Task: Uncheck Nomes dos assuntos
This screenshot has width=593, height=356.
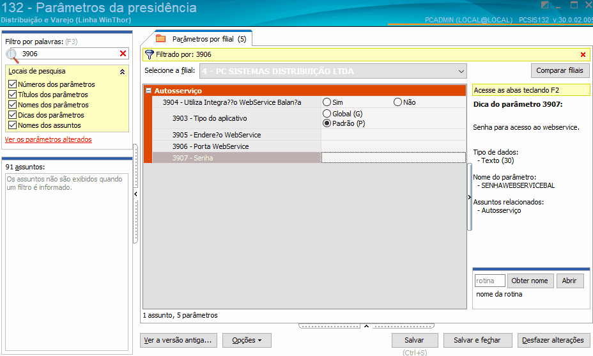Action: (13, 125)
